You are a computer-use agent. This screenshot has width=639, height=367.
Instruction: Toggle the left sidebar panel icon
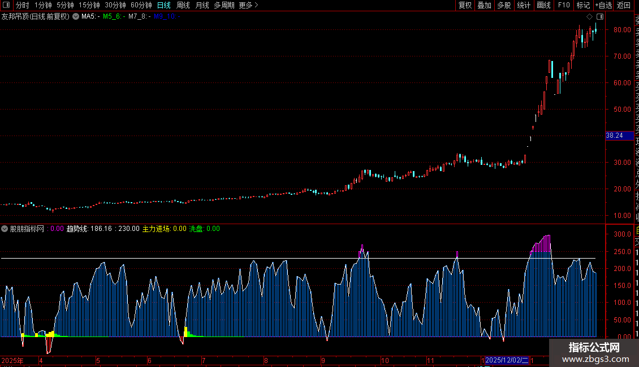click(x=6, y=5)
